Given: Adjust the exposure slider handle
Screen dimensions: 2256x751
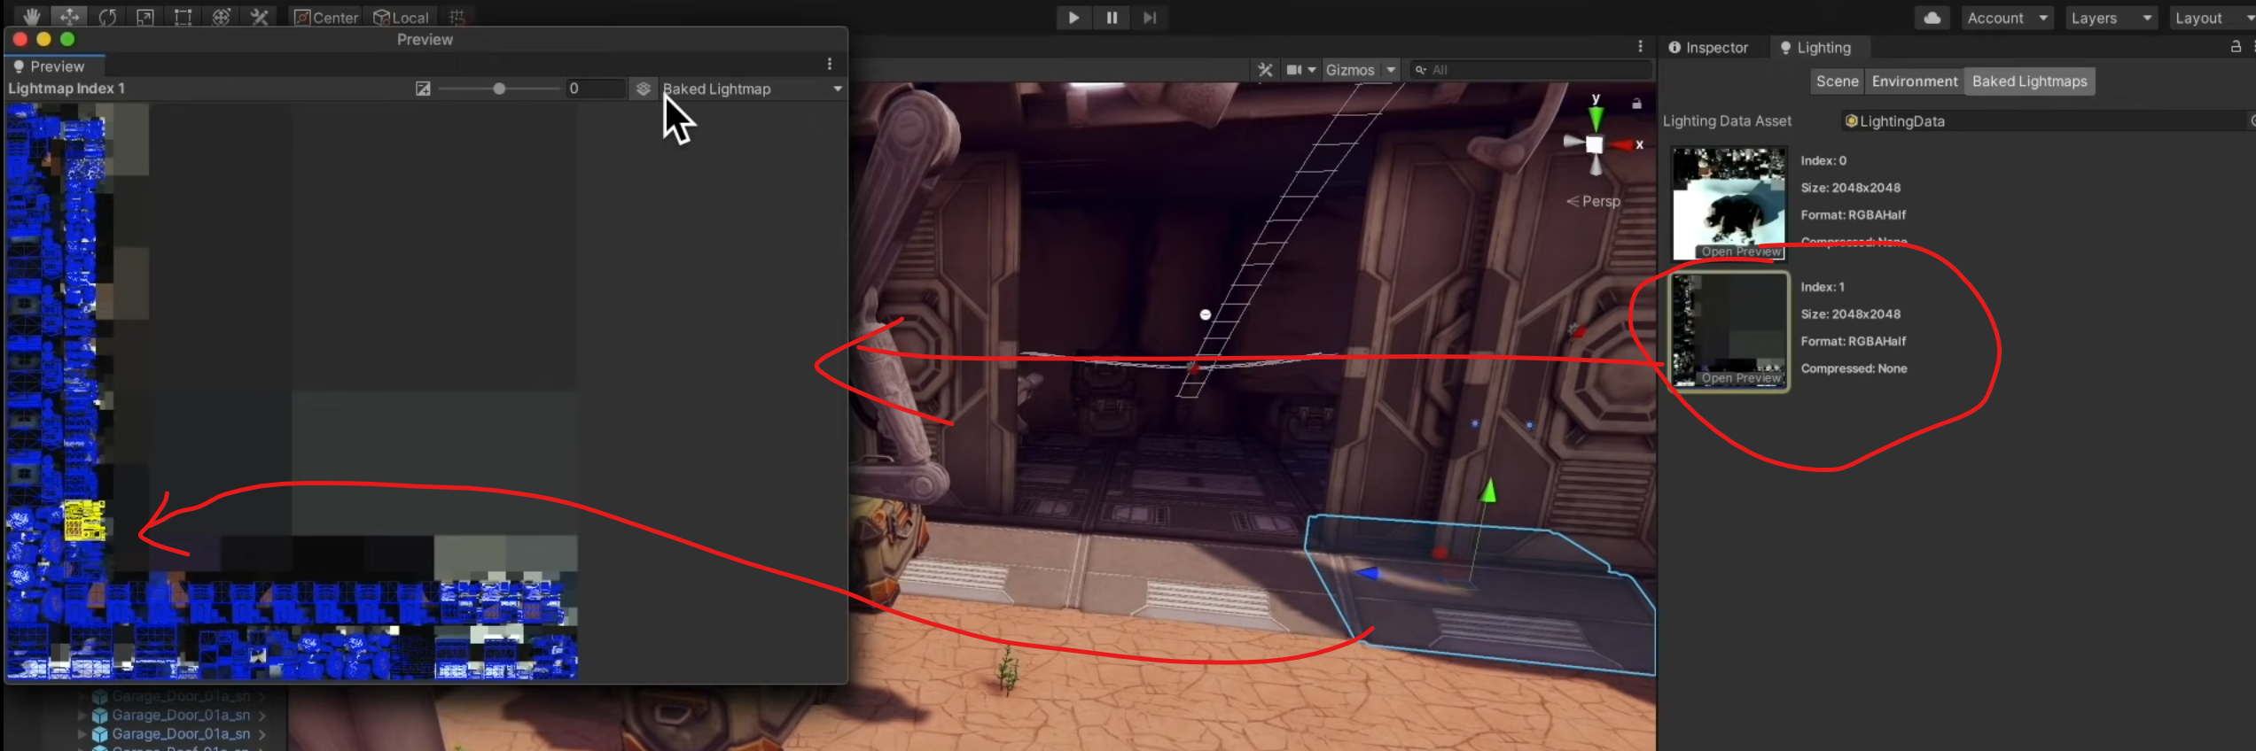Looking at the screenshot, I should click(x=499, y=89).
